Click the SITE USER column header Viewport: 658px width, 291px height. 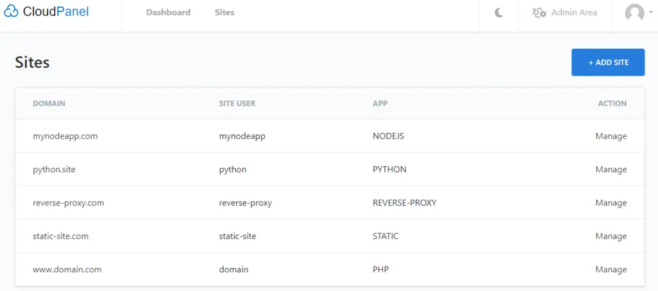(x=237, y=103)
